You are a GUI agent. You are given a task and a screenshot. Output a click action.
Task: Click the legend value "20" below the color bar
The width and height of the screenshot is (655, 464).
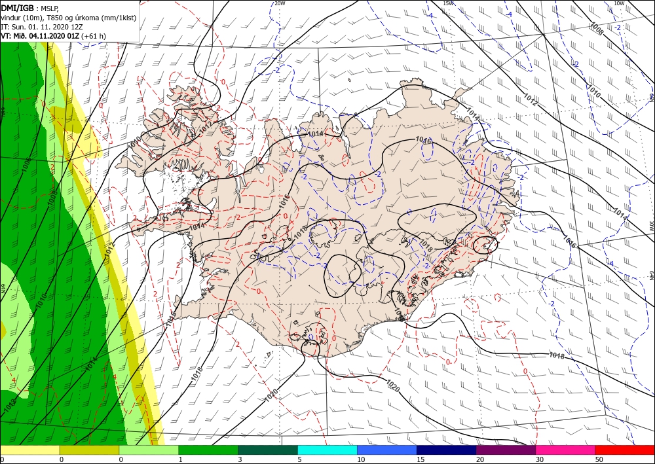480,459
